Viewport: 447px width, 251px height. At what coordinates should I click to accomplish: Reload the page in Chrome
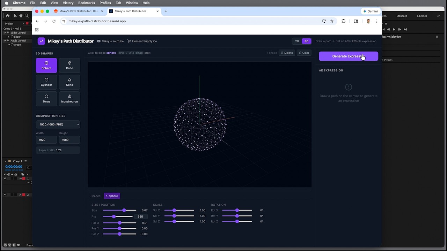click(54, 21)
